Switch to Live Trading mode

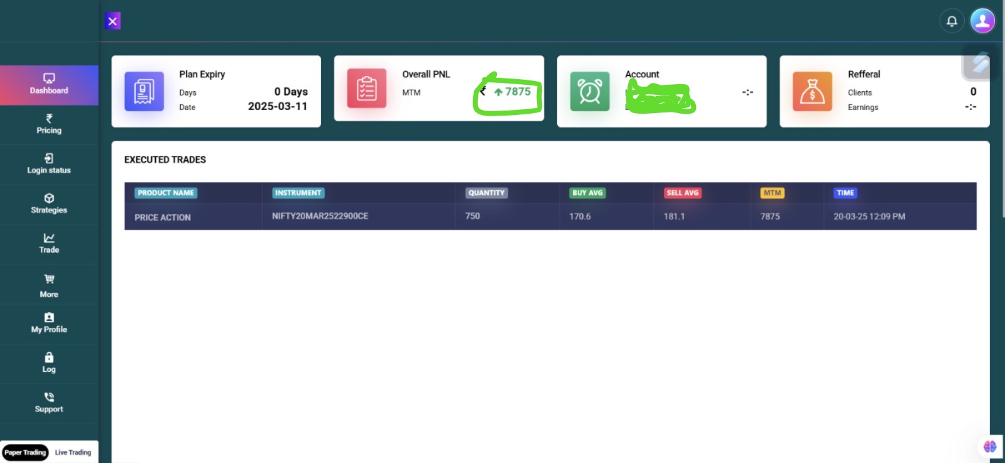tap(73, 452)
